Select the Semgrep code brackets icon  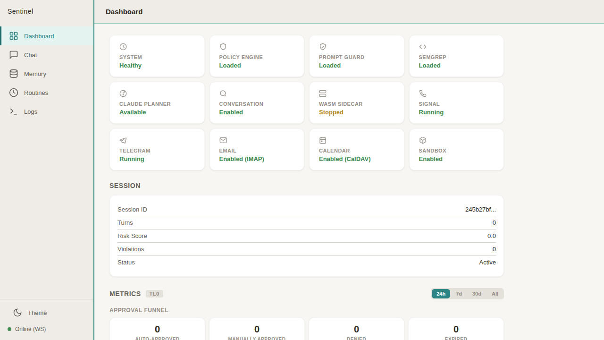click(422, 47)
